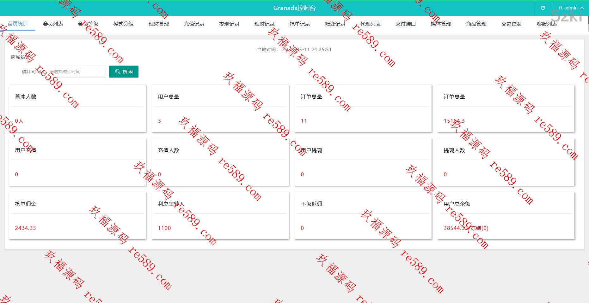Viewport: 589px width, 303px height.
Task: Click the refresh icon in header
Action: pos(543,8)
